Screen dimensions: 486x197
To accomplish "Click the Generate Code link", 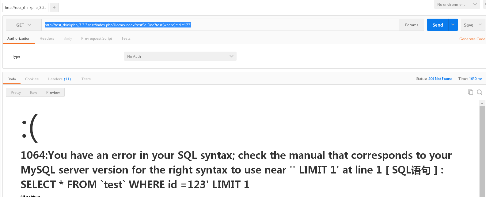I will (472, 39).
